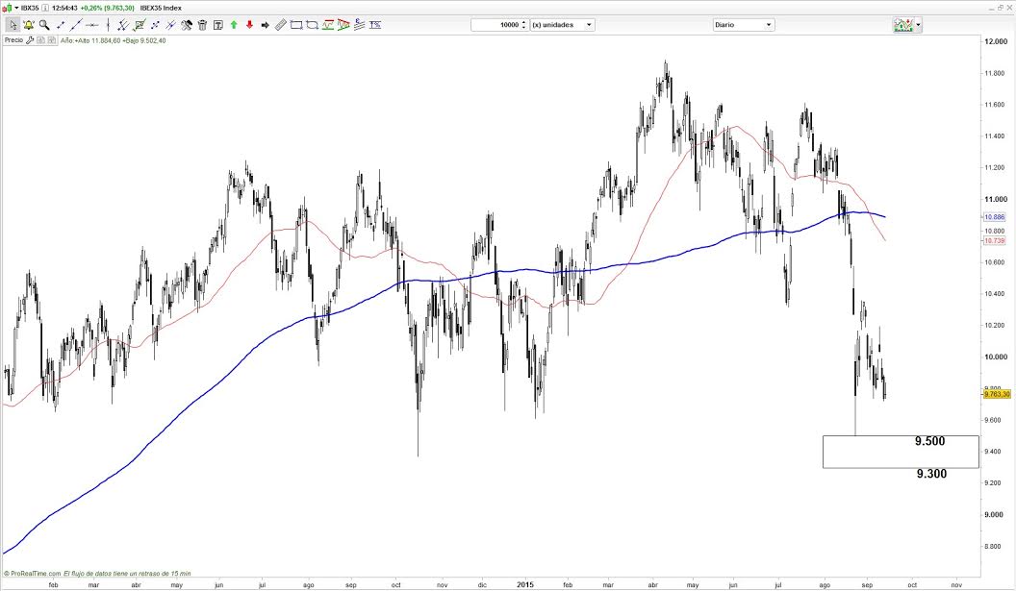Select the red-green triangle pattern tool
The width and height of the screenshot is (1016, 591).
343,25
